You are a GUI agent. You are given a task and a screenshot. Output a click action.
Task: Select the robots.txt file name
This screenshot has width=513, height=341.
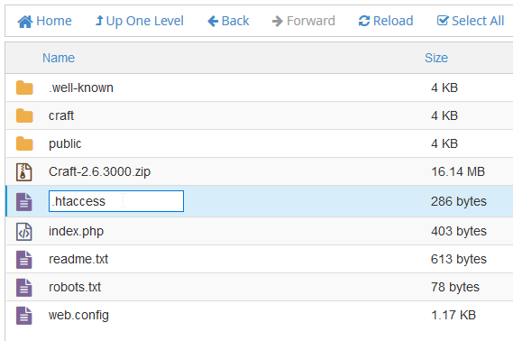[75, 288]
